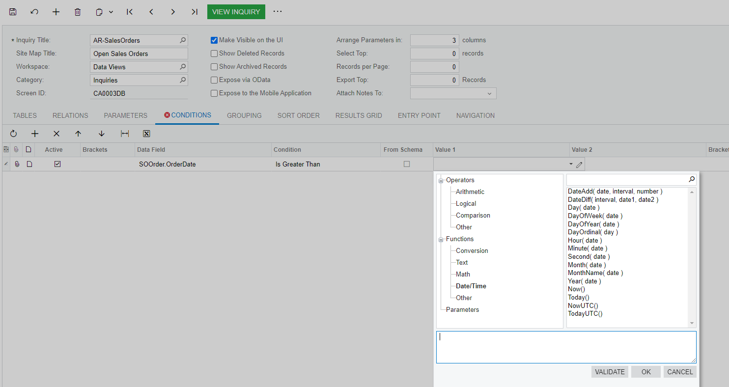Viewport: 729px width, 387px height.
Task: Click the VIEW INQUIRY button
Action: (x=236, y=12)
